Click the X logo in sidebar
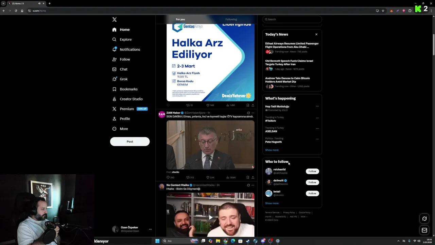The image size is (435, 245). (x=115, y=20)
